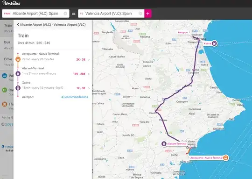Click the Rome2rio logo
252x179 pixels.
point(11,3)
